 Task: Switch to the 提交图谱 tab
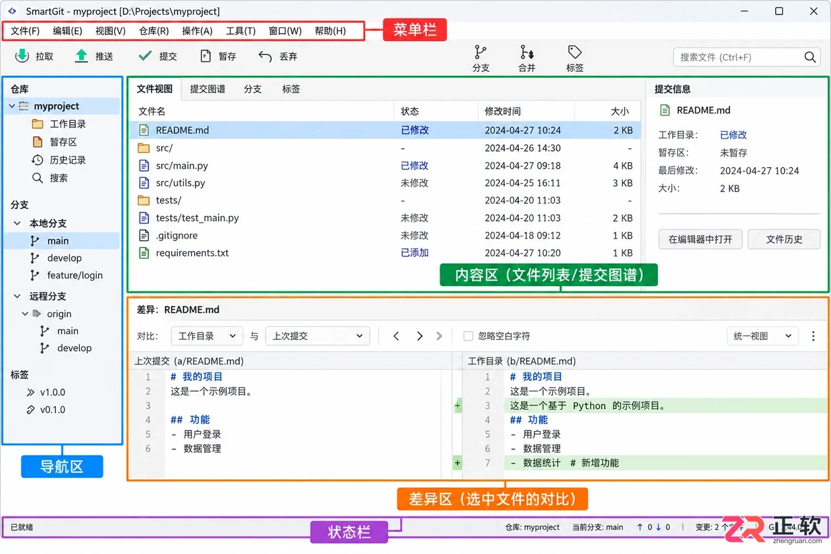click(x=207, y=89)
